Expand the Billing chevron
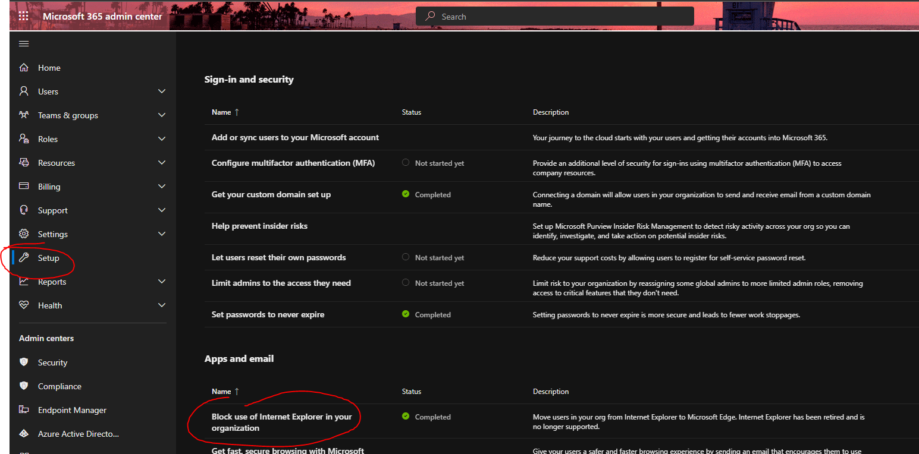 tap(162, 187)
